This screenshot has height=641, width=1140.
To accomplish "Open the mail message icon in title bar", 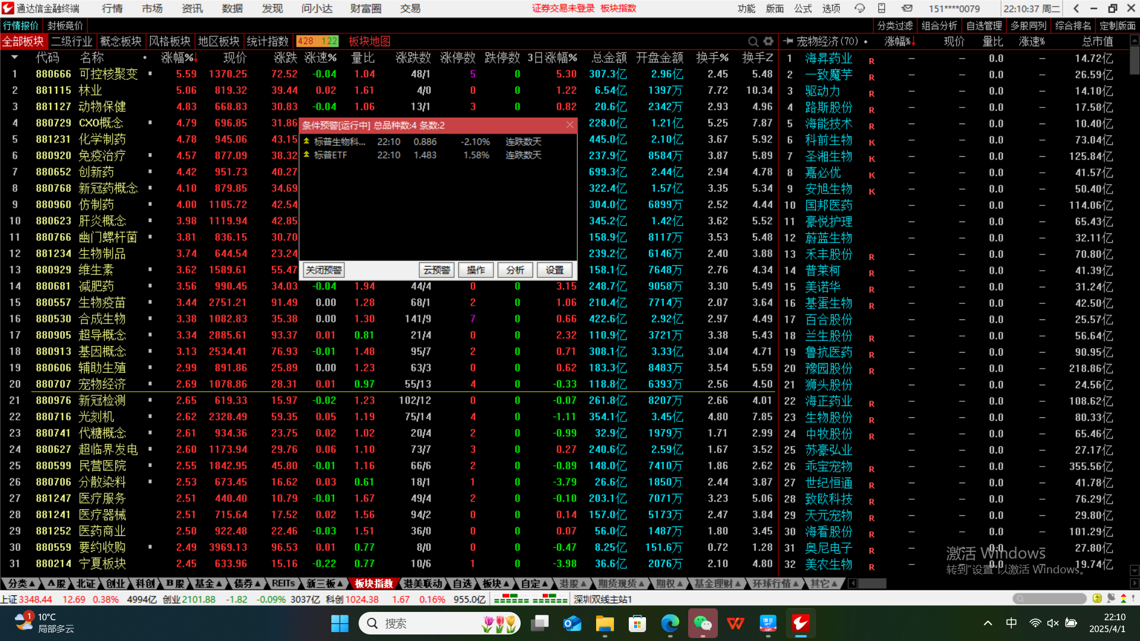I will 907,8.
